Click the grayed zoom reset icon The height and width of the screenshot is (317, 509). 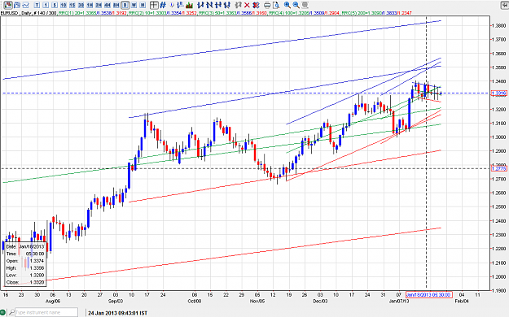click(305, 5)
